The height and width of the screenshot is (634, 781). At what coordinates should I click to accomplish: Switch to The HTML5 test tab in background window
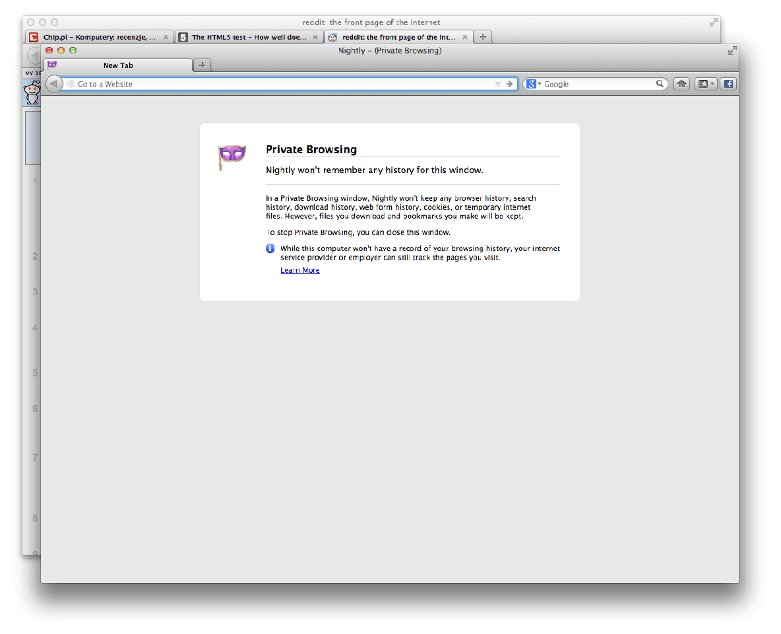tap(249, 37)
